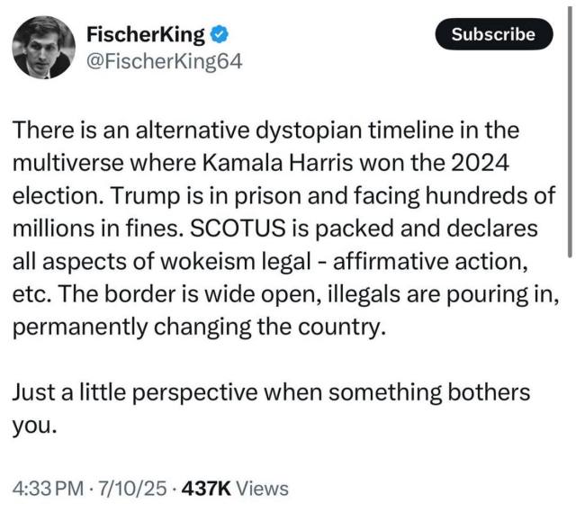The height and width of the screenshot is (512, 576).
Task: Open the FischerKing display name link
Action: (146, 36)
